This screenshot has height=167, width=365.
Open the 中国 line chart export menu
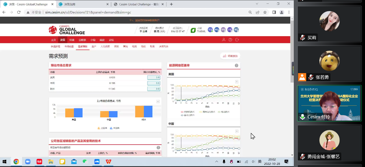click(237, 131)
